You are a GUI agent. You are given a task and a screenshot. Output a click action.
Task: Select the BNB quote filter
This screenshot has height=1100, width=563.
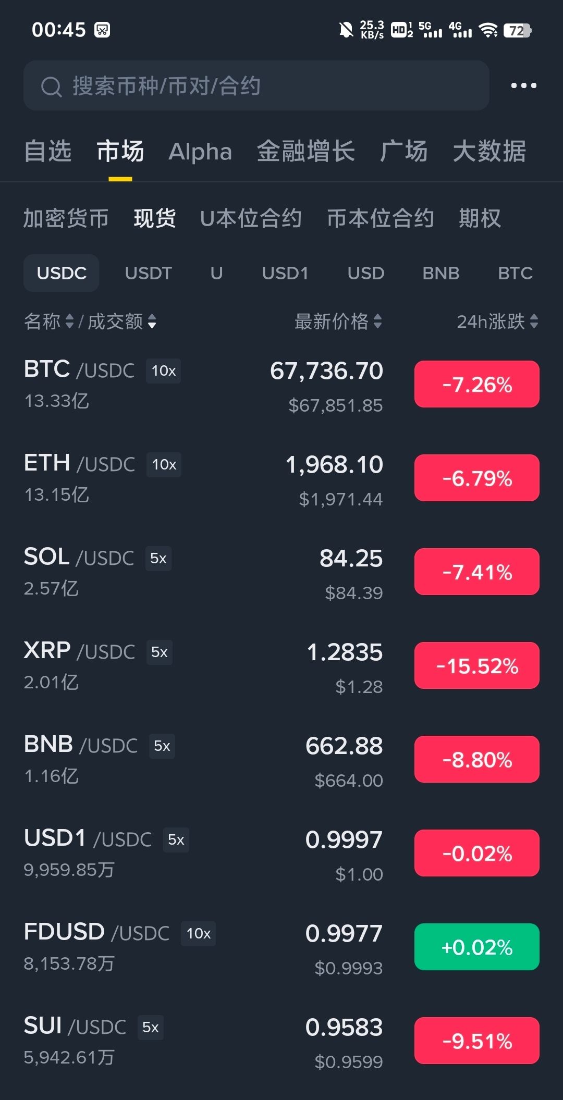pos(440,273)
